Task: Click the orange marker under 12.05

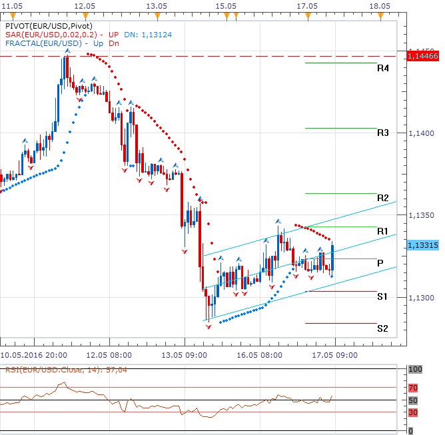Action: 85,16
